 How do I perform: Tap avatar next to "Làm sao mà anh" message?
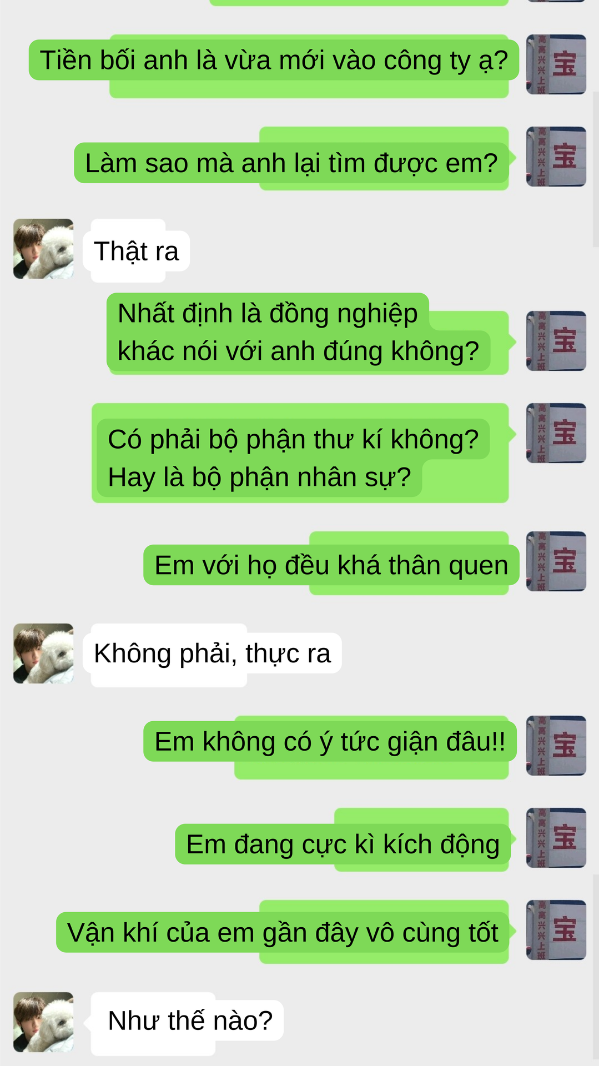coord(556,157)
